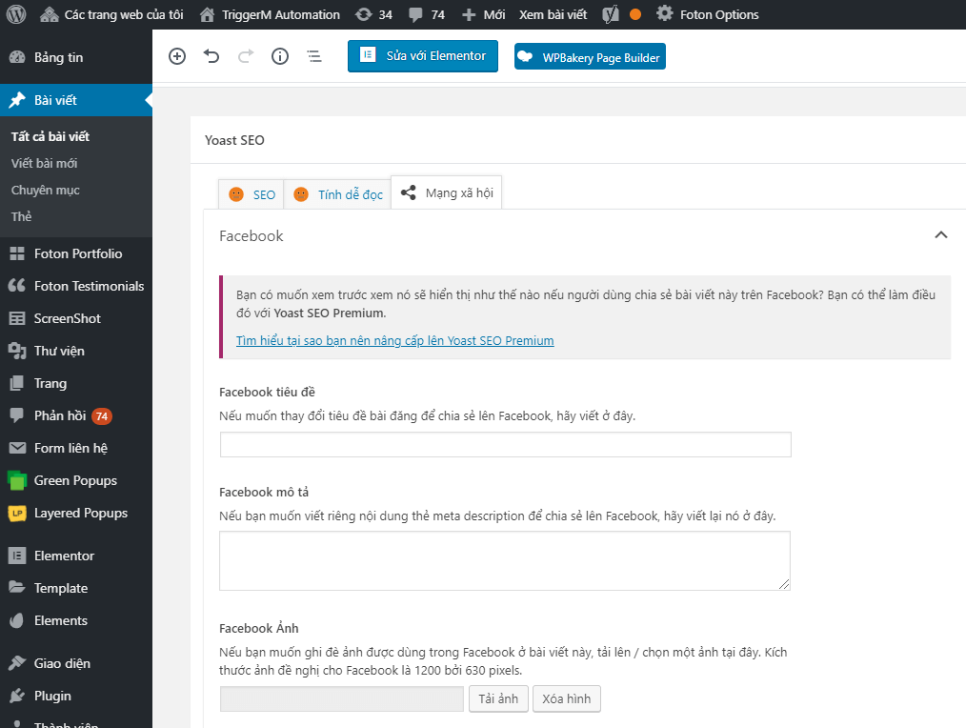Image resolution: width=966 pixels, height=728 pixels.
Task: Switch to the Tính dễ đọc tab
Action: (338, 194)
